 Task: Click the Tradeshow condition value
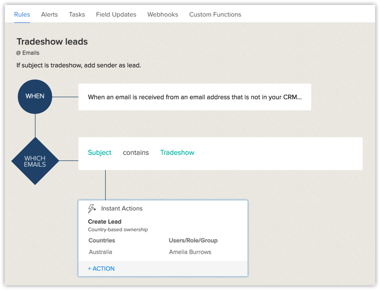click(177, 152)
